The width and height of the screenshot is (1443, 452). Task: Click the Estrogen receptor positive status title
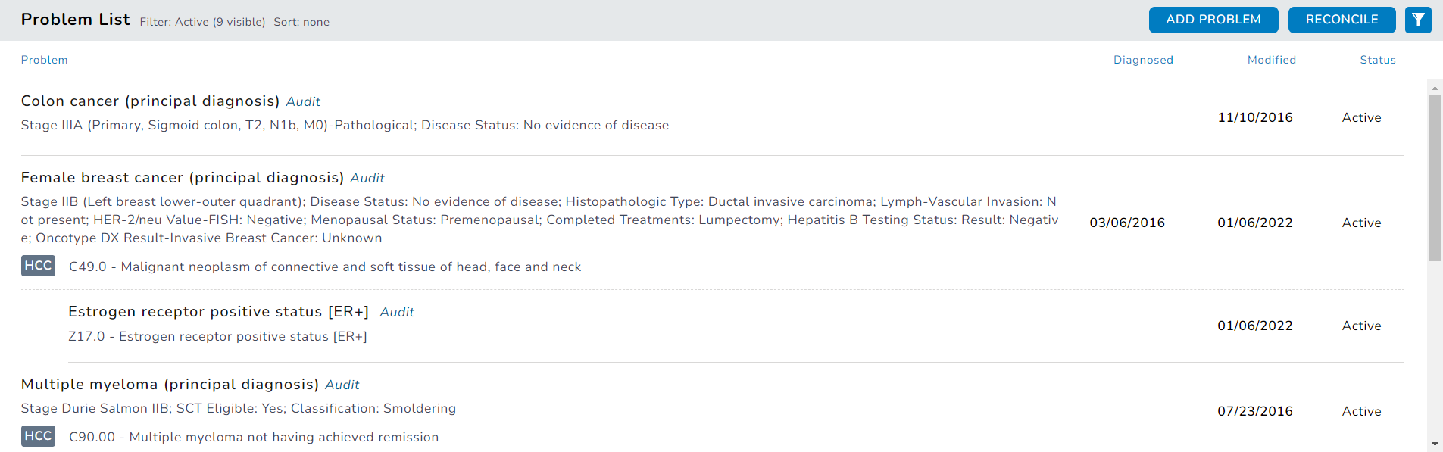coord(218,312)
